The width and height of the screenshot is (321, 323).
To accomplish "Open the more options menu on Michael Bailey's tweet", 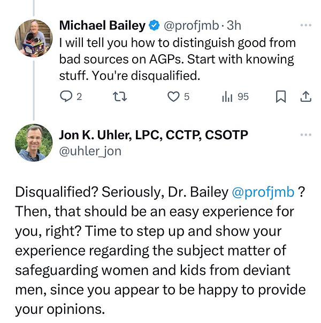I will click(x=305, y=25).
